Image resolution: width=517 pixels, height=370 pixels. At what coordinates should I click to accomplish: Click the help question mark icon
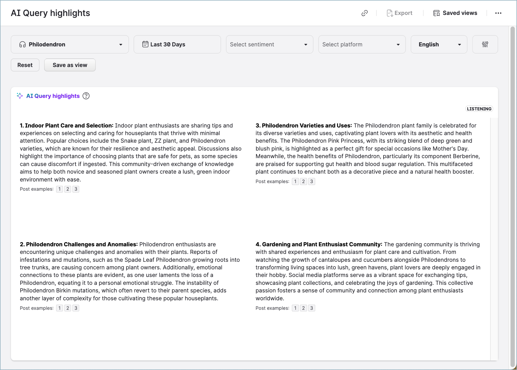coord(86,96)
